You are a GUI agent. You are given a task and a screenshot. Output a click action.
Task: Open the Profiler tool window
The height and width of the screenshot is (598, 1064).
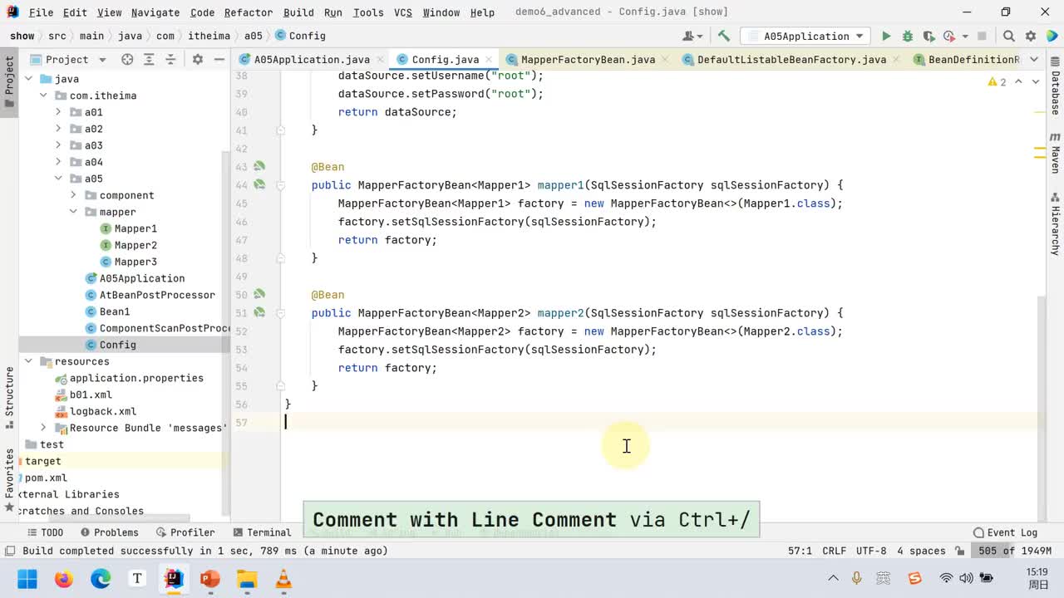[x=185, y=532]
